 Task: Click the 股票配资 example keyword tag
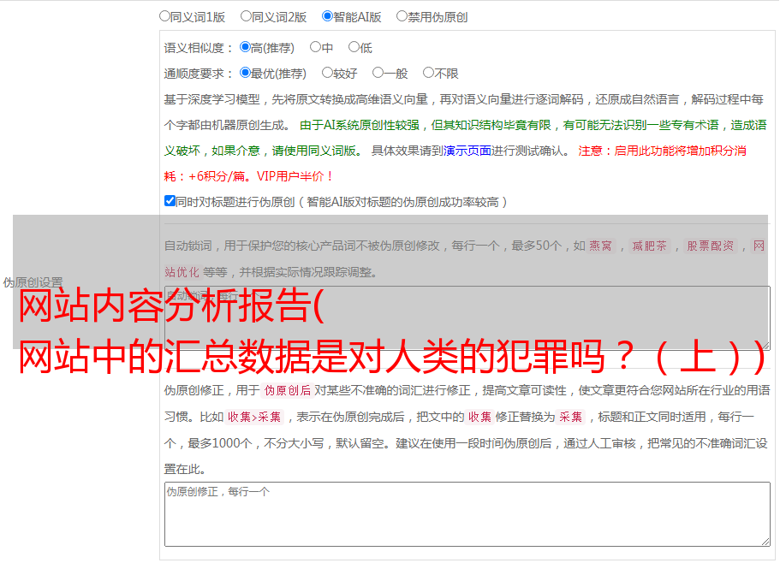click(x=710, y=246)
